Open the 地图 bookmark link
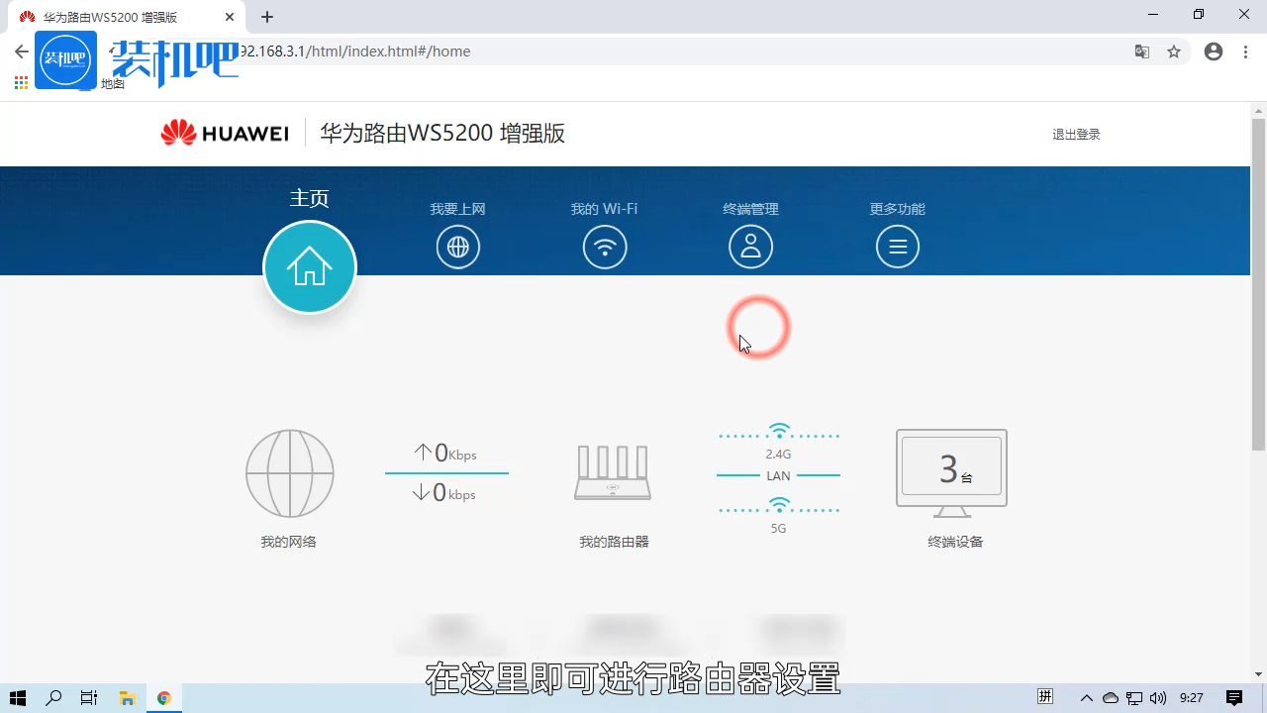 (x=112, y=84)
